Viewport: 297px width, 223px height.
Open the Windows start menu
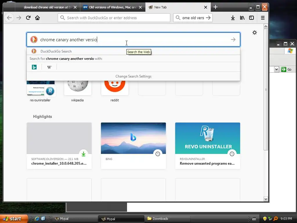14,219
